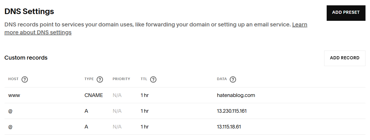This screenshot has height=140, width=370.
Task: Open the TYPE column help tooltip icon
Action: 100,80
